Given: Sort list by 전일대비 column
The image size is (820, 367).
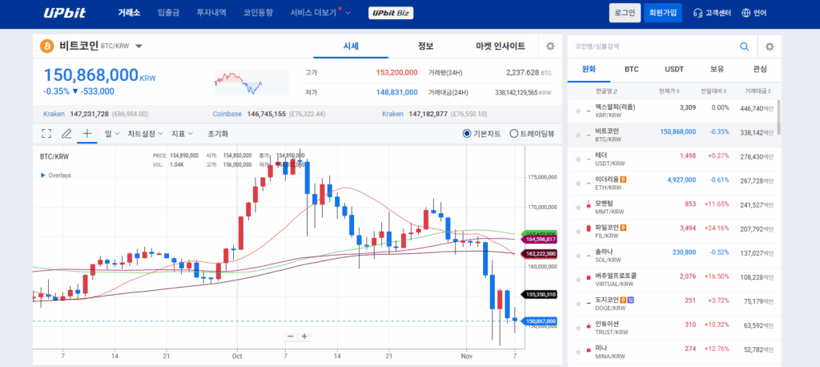Looking at the screenshot, I should 713,91.
